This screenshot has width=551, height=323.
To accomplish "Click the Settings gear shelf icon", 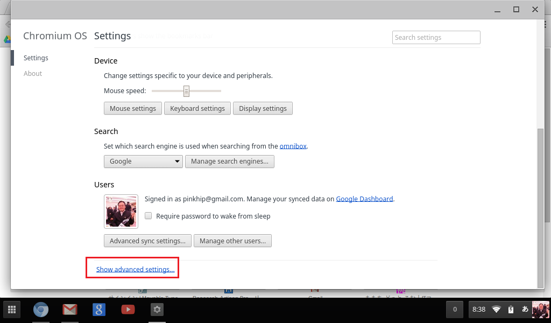I will [x=157, y=310].
